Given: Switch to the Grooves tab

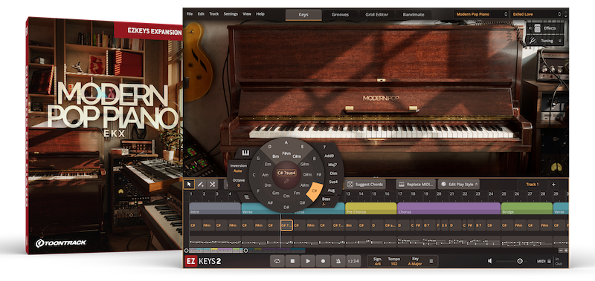Looking at the screenshot, I should [340, 15].
